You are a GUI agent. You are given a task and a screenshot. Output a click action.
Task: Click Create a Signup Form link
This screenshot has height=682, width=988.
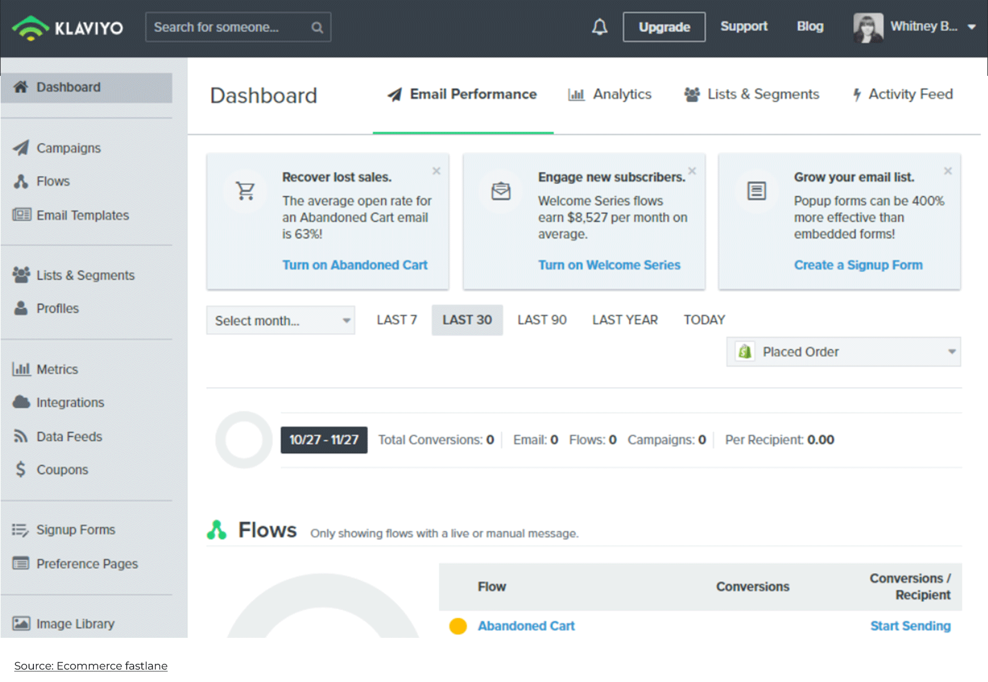858,265
